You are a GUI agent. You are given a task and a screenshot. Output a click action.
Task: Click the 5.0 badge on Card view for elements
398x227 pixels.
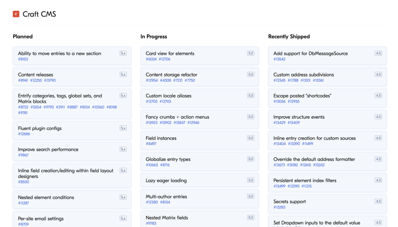pyautogui.click(x=251, y=53)
